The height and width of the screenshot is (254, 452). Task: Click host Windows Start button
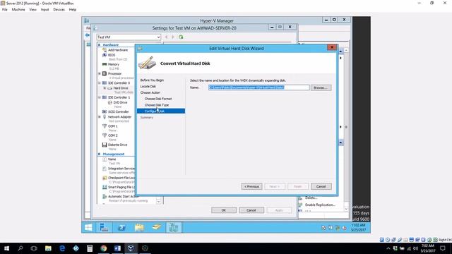coord(6,248)
